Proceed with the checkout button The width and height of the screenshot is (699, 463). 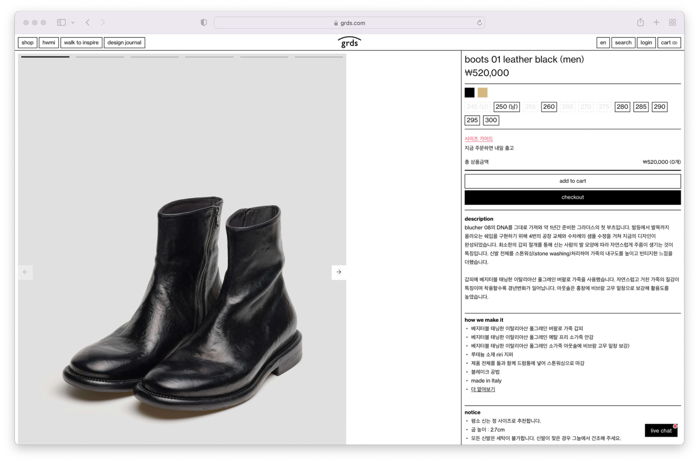click(573, 197)
